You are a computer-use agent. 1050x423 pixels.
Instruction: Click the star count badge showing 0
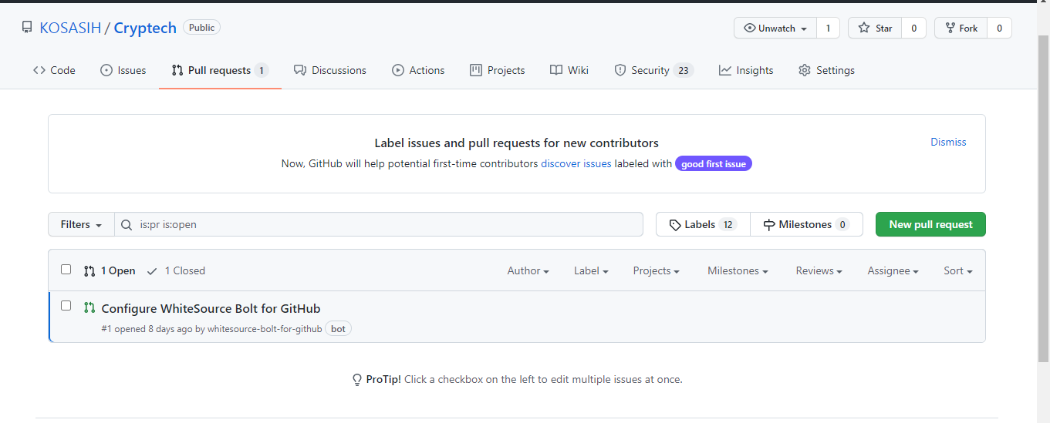pyautogui.click(x=913, y=28)
